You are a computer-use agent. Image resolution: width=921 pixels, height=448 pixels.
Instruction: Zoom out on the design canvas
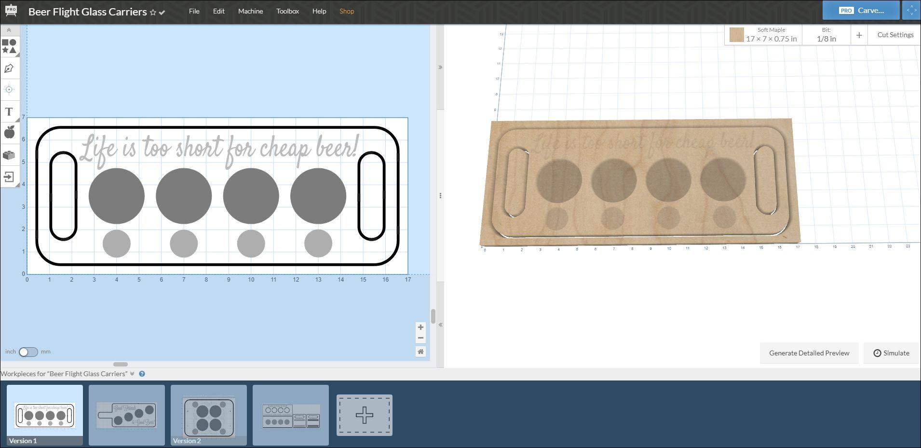[x=420, y=338]
